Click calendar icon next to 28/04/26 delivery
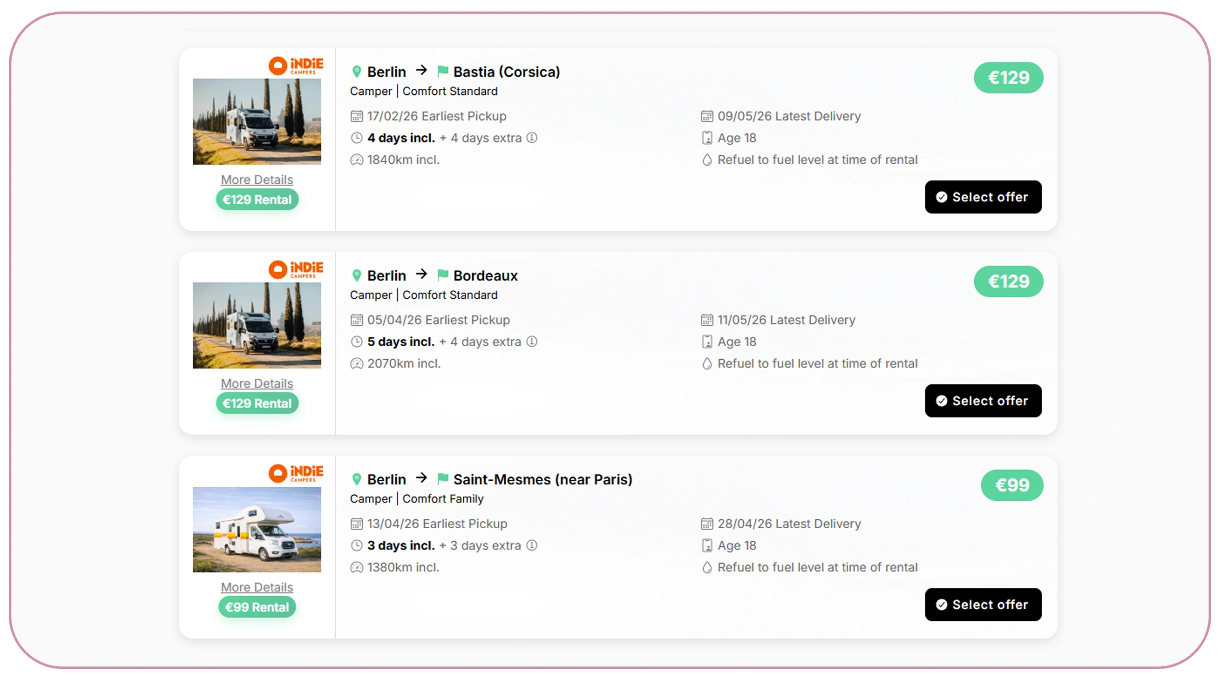Viewport: 1220px width, 680px height. [707, 524]
